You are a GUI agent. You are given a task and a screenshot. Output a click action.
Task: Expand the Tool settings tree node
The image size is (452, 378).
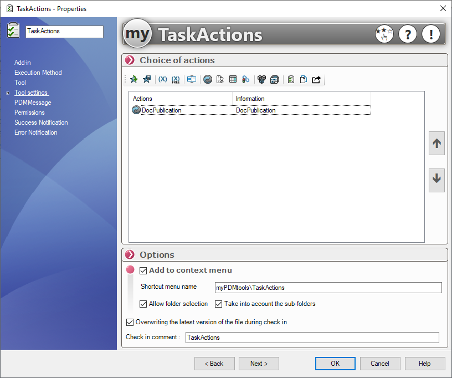coord(8,93)
